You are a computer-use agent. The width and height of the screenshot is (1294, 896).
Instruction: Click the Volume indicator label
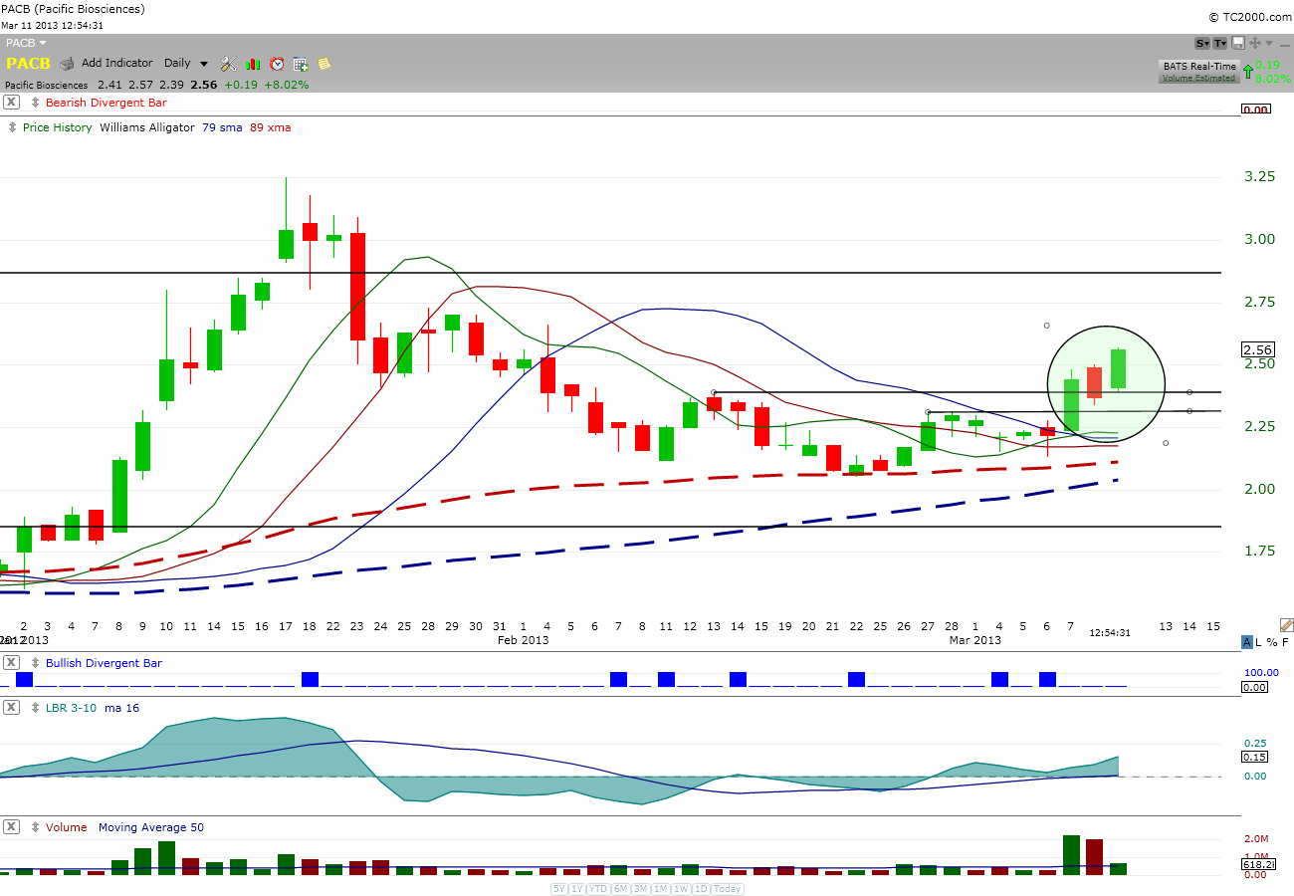coord(66,827)
